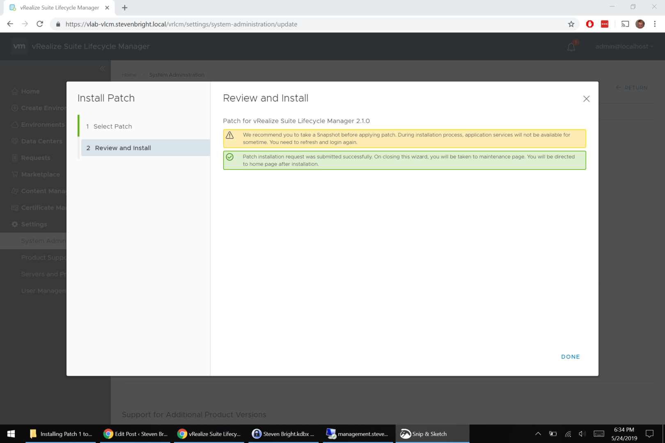Expand the admin@localhost user menu
The height and width of the screenshot is (443, 665).
[x=624, y=47]
